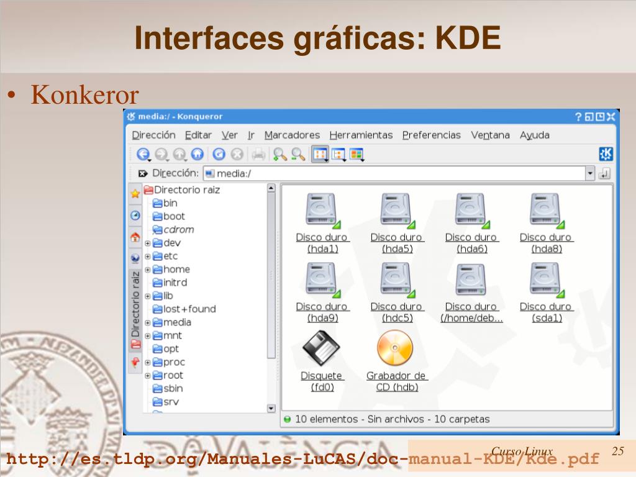Select the Directorio raiz tree root
636x477 pixels.
click(x=182, y=190)
